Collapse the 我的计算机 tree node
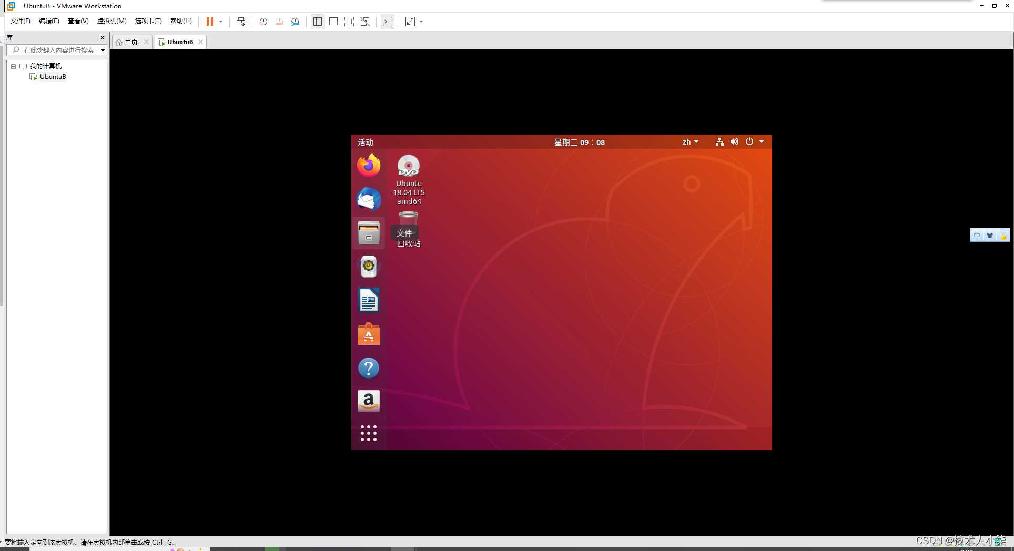Image resolution: width=1014 pixels, height=551 pixels. (14, 66)
